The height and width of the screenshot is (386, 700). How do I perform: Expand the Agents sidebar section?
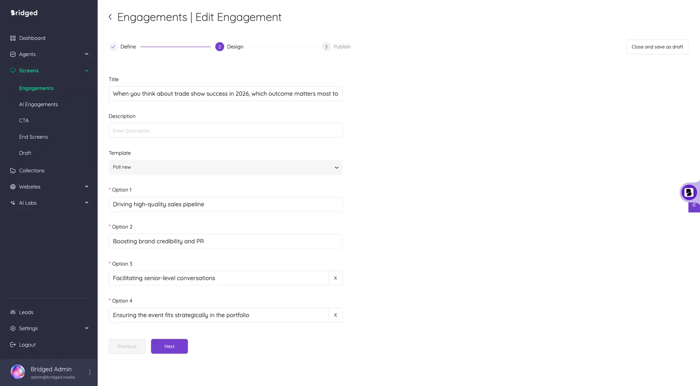click(x=86, y=54)
